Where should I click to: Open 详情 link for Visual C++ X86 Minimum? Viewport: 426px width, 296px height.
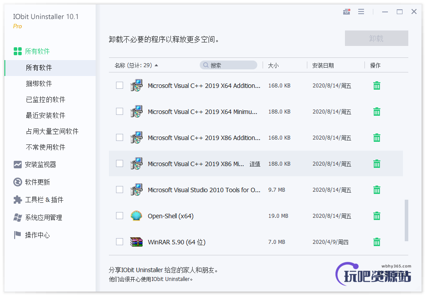tap(255, 164)
